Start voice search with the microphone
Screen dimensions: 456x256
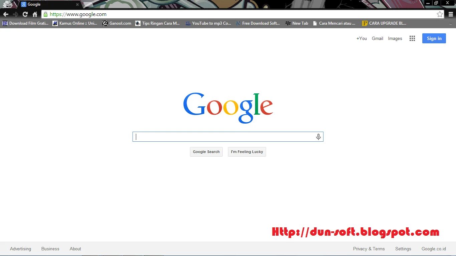point(318,137)
